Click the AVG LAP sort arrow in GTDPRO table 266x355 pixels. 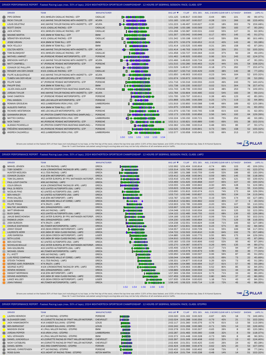(x=178, y=312)
